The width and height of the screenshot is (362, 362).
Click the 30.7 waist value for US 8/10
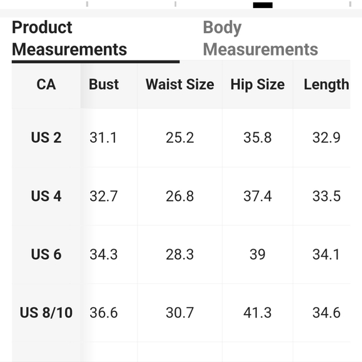click(179, 313)
